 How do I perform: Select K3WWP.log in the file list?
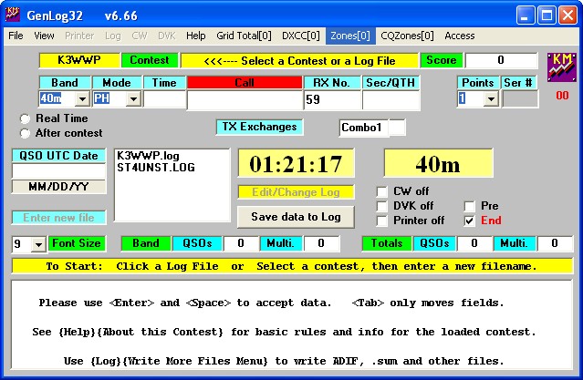(142, 156)
